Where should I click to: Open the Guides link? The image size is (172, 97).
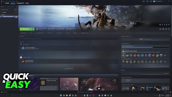(68, 33)
